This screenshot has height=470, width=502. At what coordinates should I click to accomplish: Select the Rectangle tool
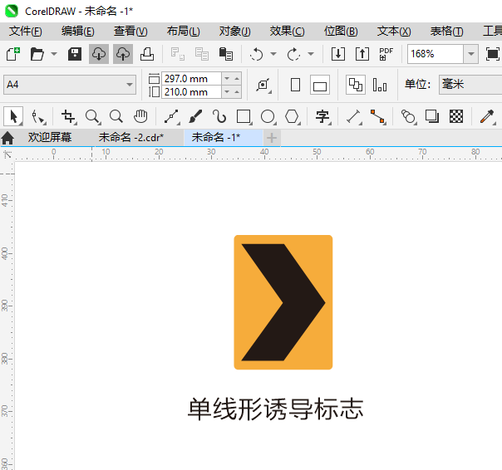click(244, 116)
